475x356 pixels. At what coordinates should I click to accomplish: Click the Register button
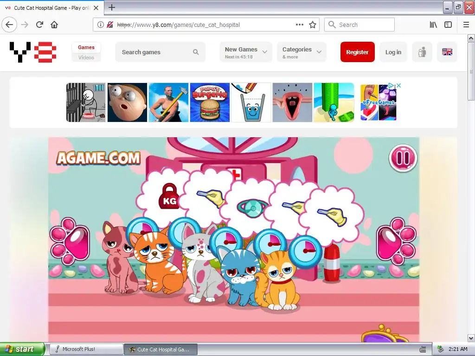358,52
